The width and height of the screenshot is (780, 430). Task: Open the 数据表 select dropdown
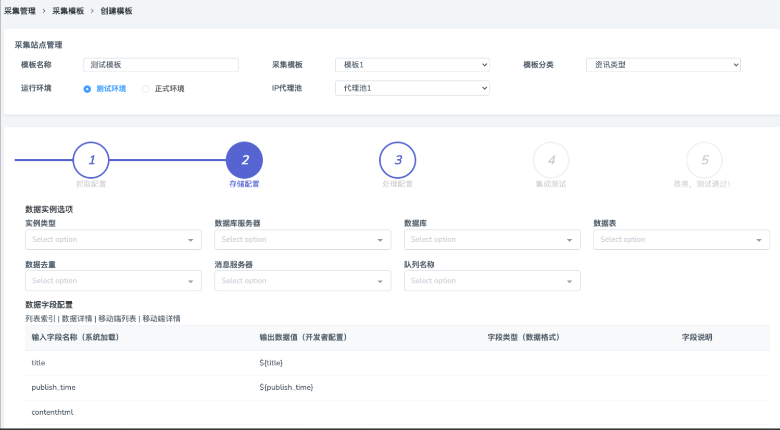pyautogui.click(x=681, y=240)
